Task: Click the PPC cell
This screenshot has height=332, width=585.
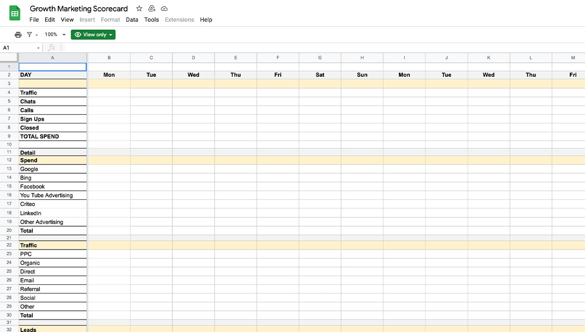Action: [52, 254]
